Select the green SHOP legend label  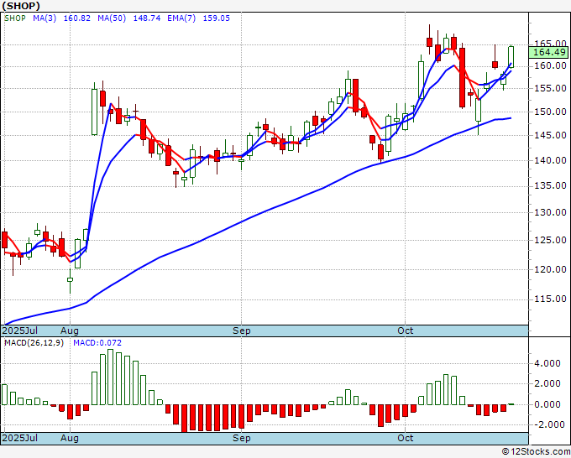click(15, 18)
